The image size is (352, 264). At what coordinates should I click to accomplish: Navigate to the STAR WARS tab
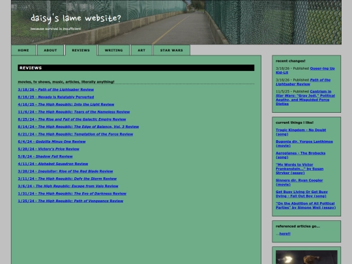pyautogui.click(x=171, y=50)
